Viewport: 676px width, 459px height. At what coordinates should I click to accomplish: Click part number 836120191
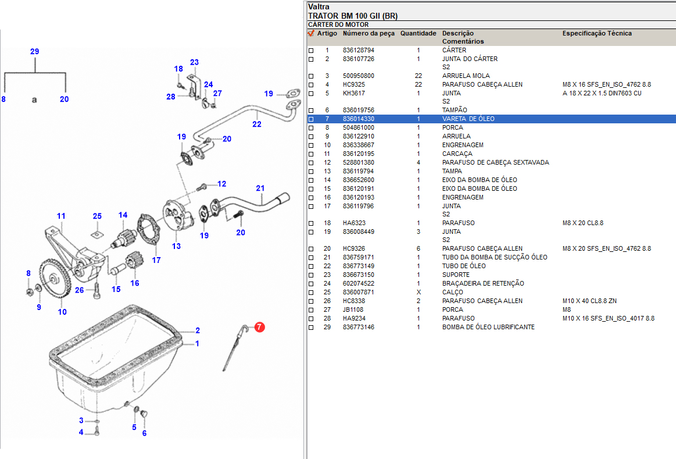pyautogui.click(x=359, y=188)
